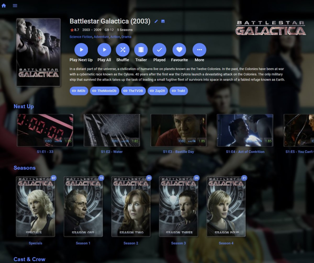Open the S1:E1 - 33 thumbnail
This screenshot has width=314, height=263.
point(45,130)
